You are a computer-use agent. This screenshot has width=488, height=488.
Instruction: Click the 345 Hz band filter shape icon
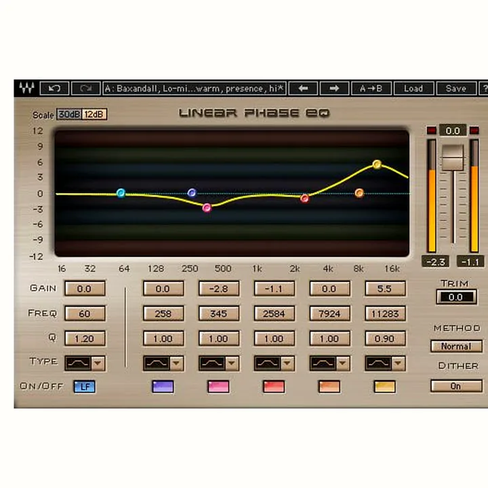211,363
